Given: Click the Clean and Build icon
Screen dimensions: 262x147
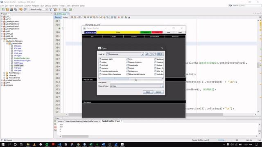Looking at the screenshot, I should click(55, 9).
